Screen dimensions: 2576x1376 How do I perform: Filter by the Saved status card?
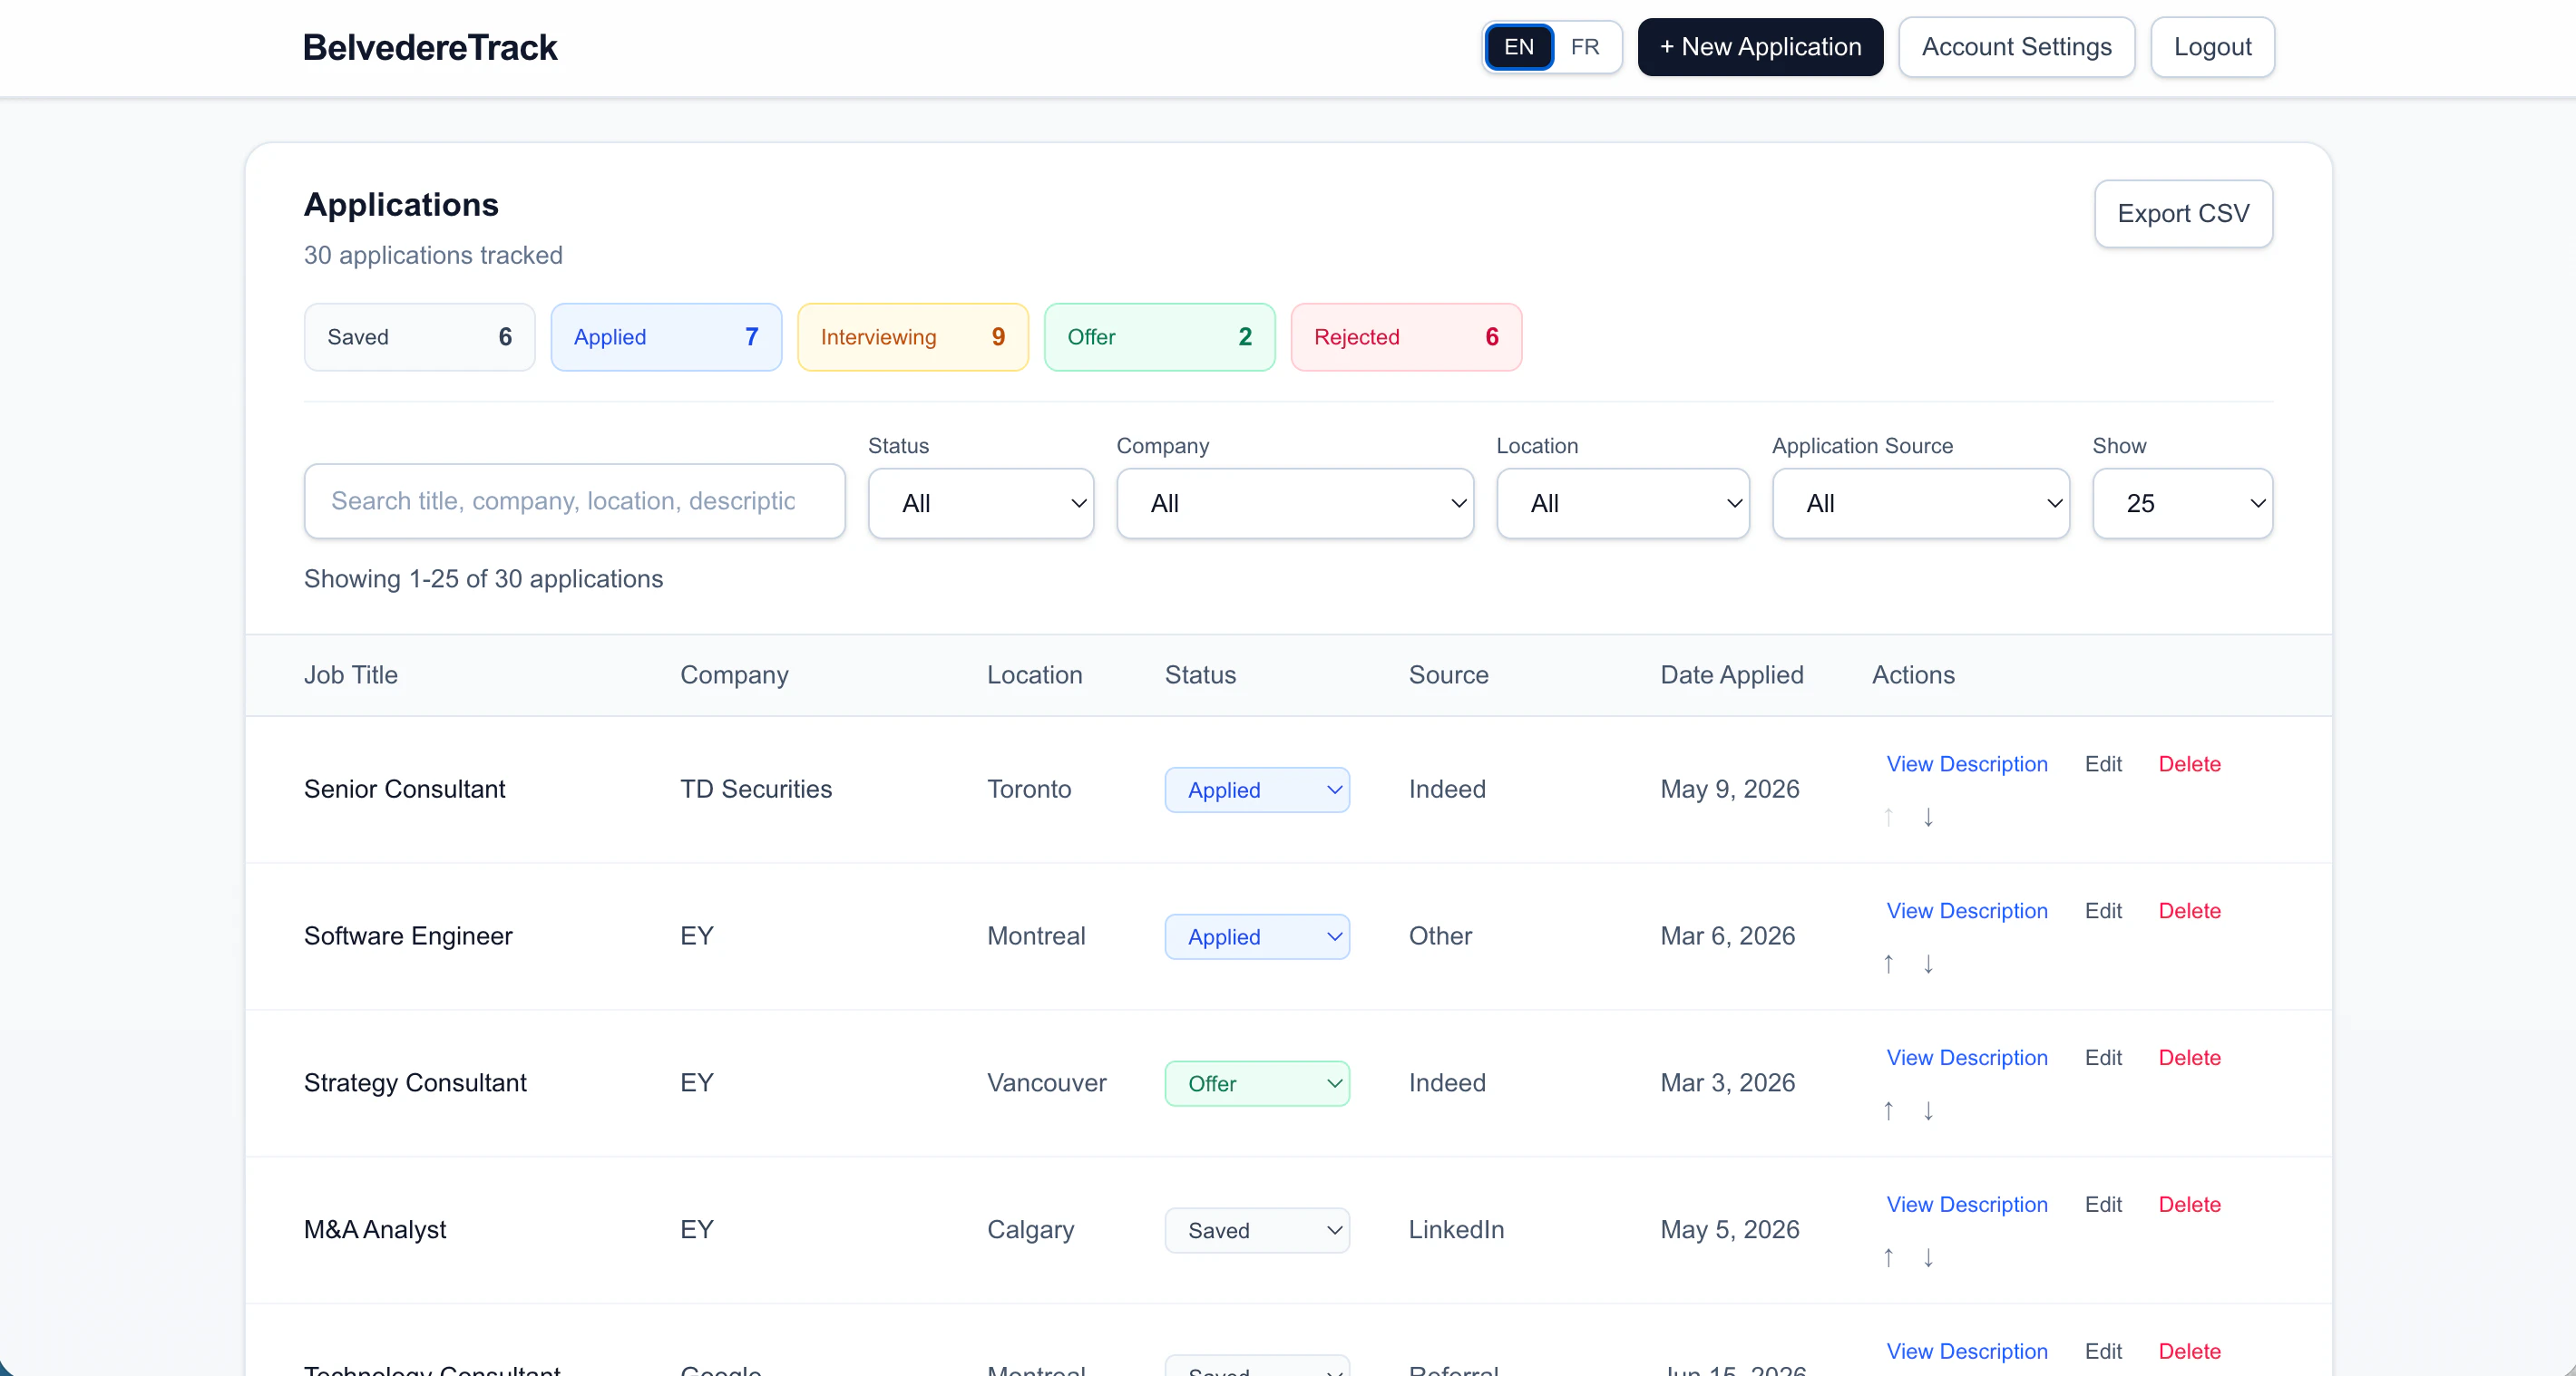420,338
